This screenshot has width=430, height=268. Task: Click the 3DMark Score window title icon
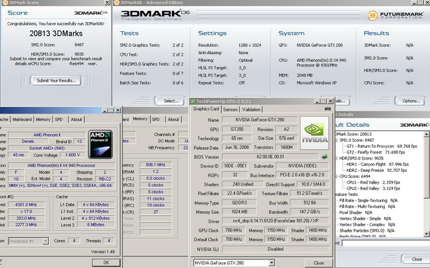click(x=5, y=3)
